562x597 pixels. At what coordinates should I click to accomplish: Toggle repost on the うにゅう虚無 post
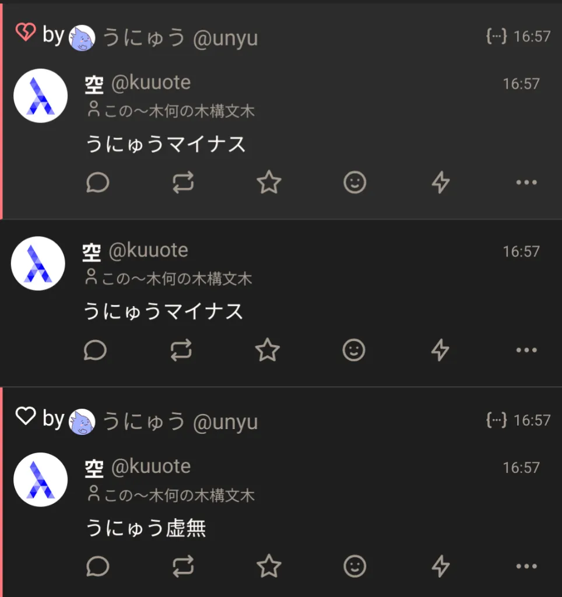183,566
